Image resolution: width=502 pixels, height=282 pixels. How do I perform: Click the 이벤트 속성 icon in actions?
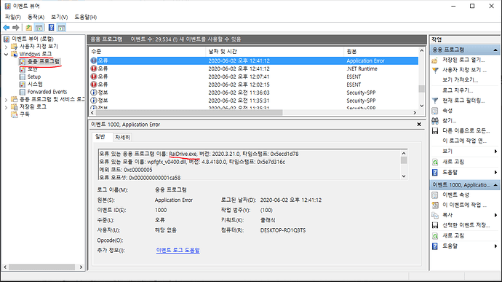point(435,195)
